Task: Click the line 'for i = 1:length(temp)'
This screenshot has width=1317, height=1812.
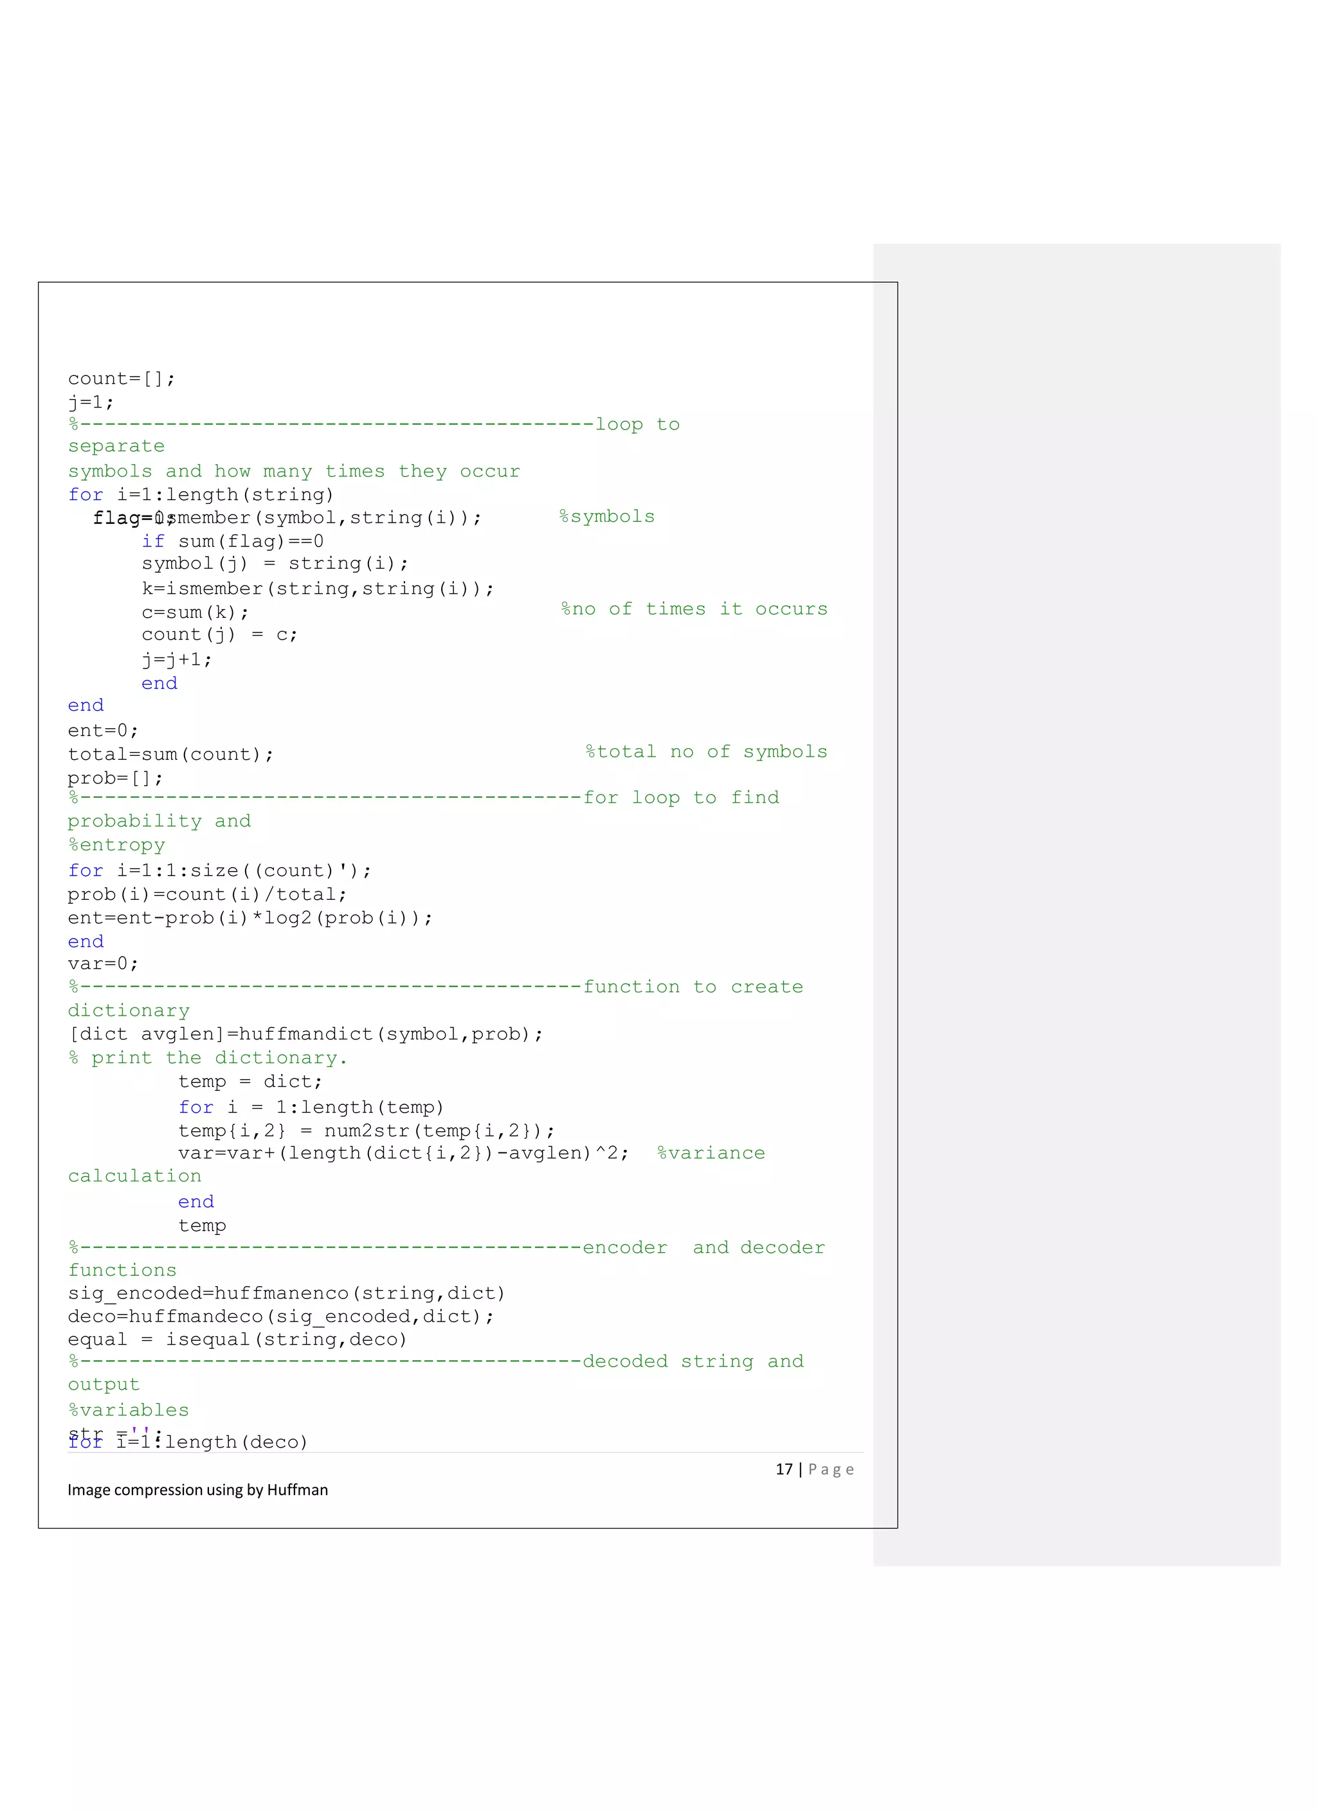Action: 311,1108
